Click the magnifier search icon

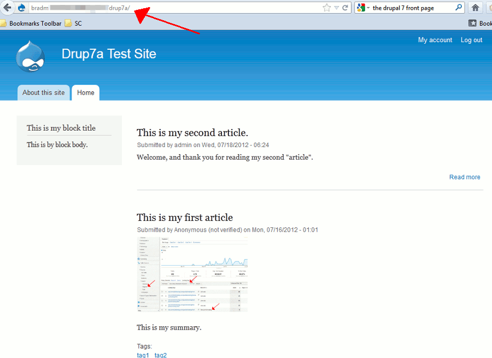pyautogui.click(x=459, y=8)
